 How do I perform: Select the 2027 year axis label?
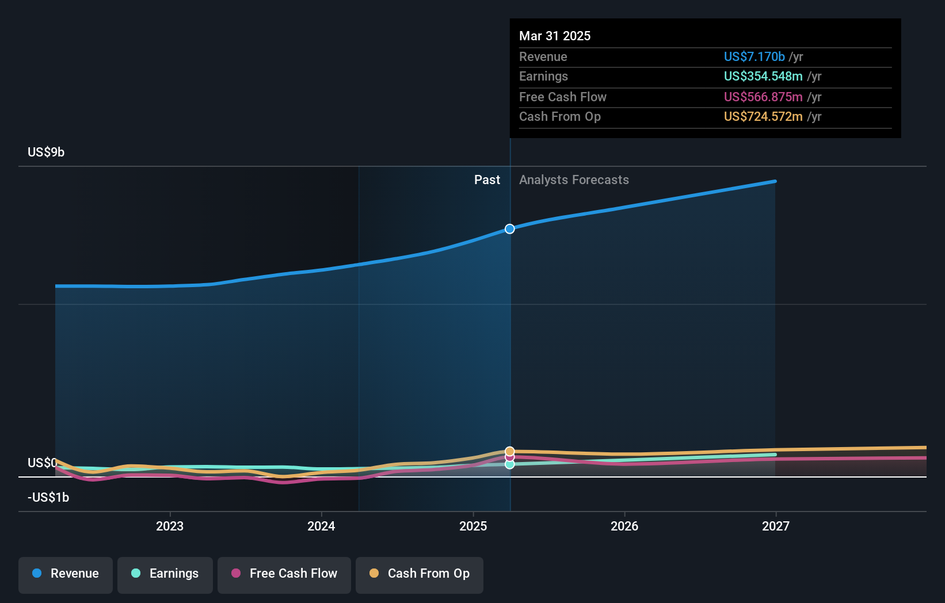coord(776,526)
